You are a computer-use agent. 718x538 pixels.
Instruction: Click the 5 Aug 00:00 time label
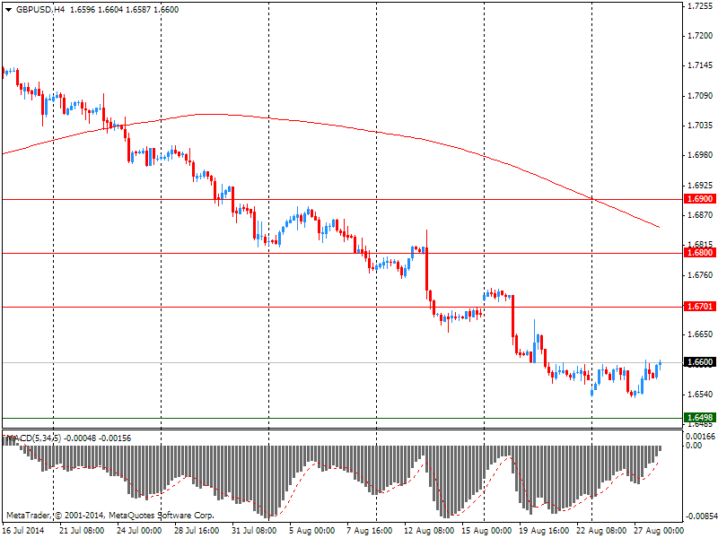click(311, 531)
